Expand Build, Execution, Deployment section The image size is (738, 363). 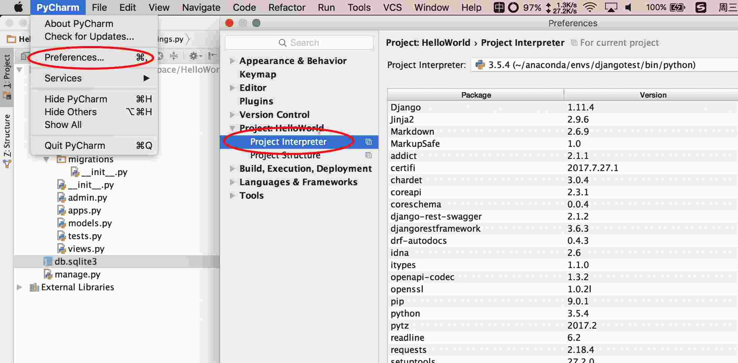pos(232,169)
